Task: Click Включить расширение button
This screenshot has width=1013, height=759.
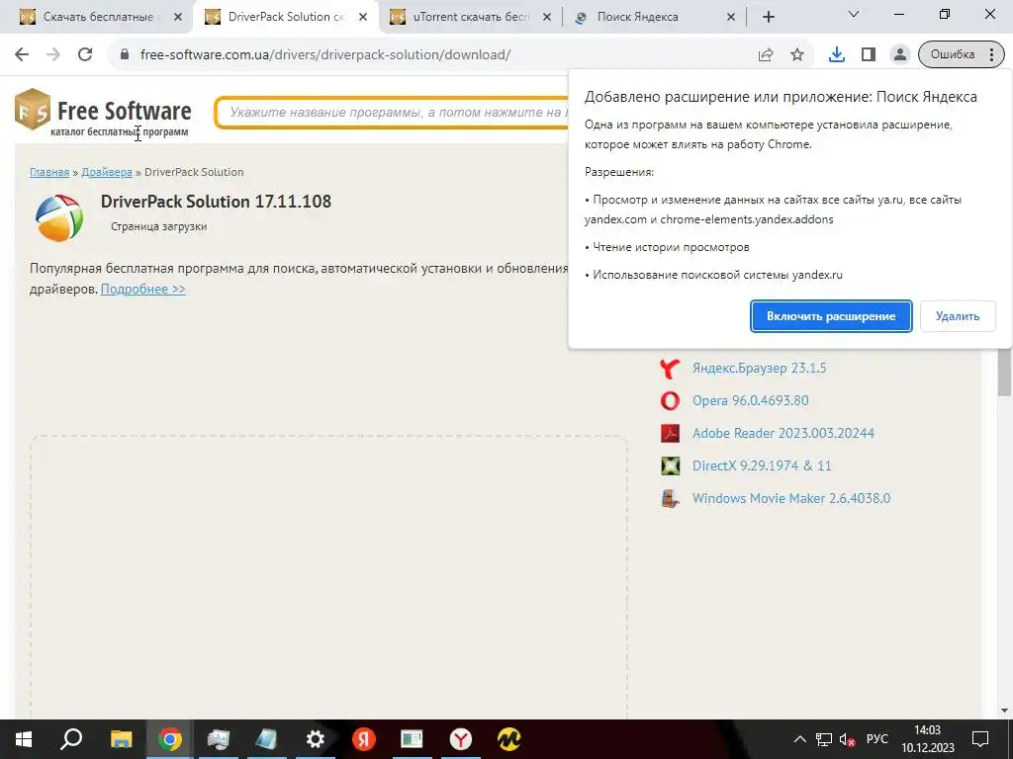Action: (x=831, y=316)
